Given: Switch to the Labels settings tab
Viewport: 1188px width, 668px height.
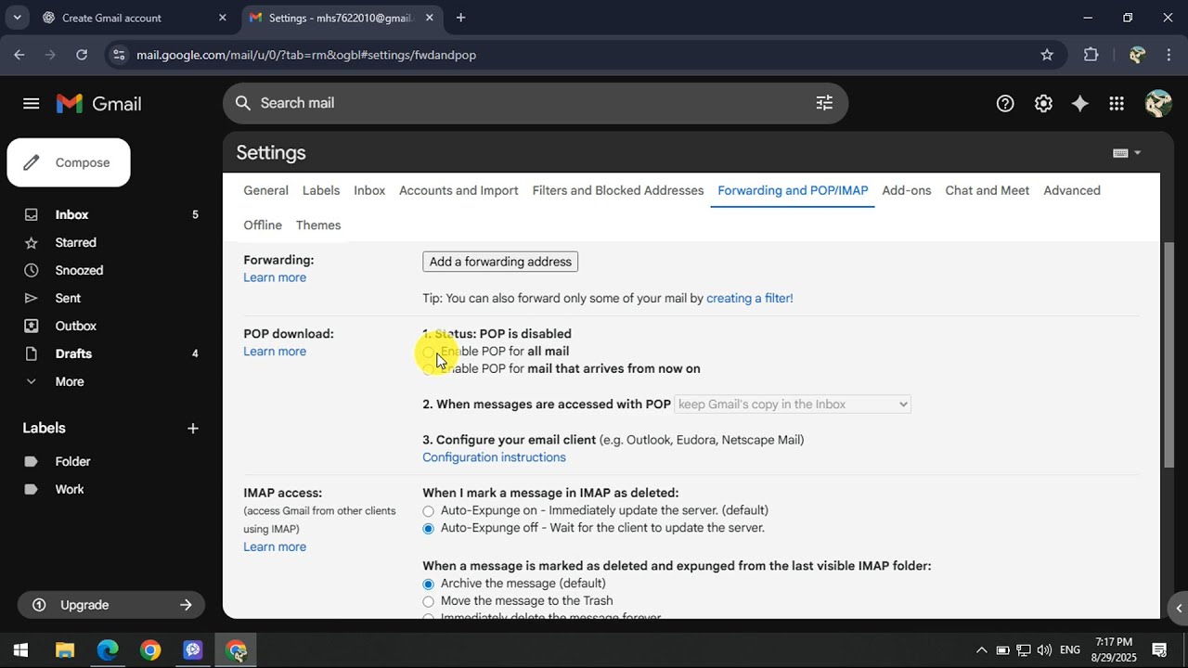Looking at the screenshot, I should (x=321, y=190).
